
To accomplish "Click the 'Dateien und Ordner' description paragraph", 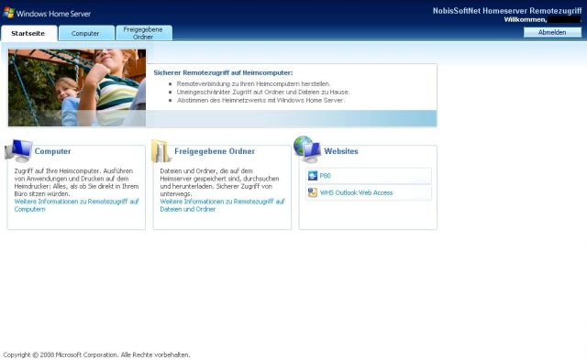I will [219, 182].
